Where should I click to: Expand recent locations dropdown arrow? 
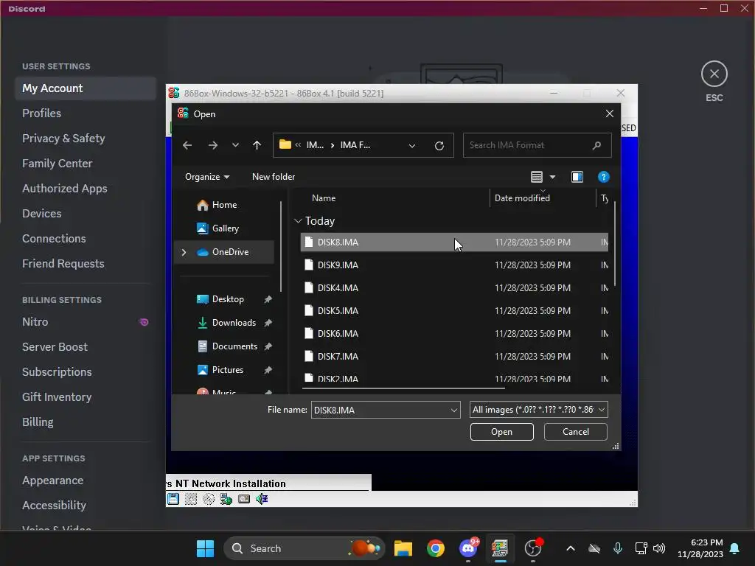pyautogui.click(x=235, y=145)
